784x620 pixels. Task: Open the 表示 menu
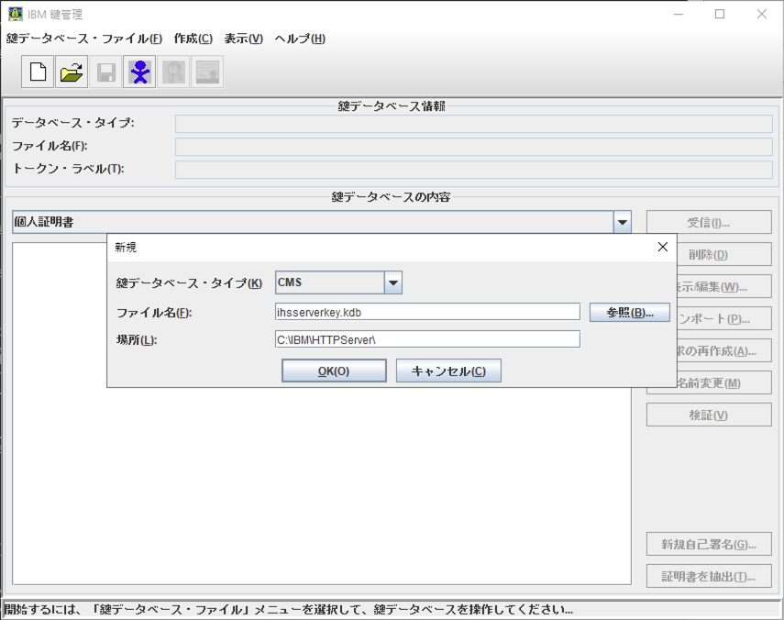tap(244, 39)
